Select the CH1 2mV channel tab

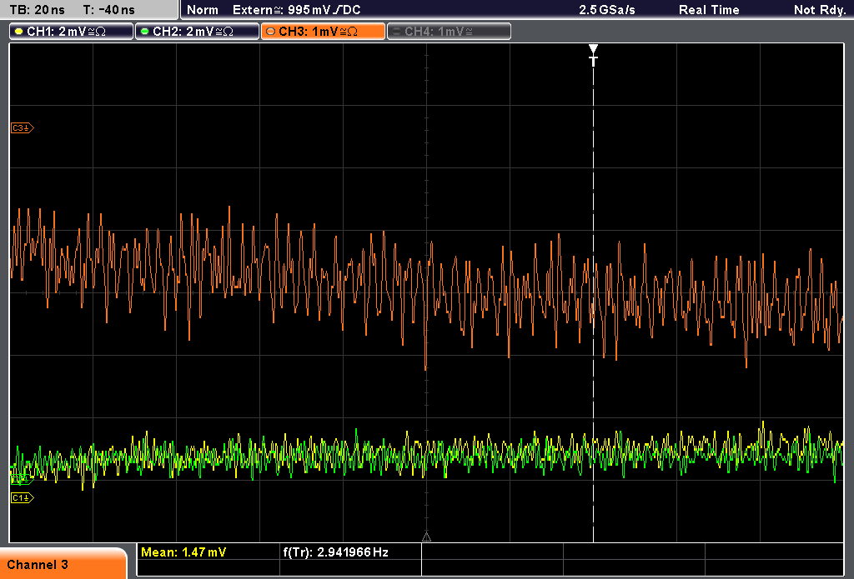(72, 32)
